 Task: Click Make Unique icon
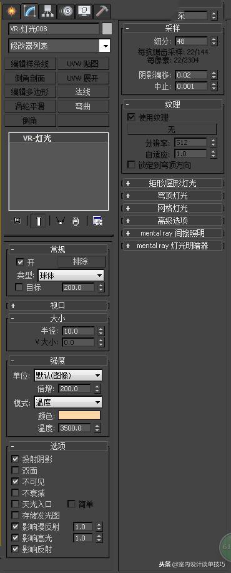pyautogui.click(x=60, y=221)
